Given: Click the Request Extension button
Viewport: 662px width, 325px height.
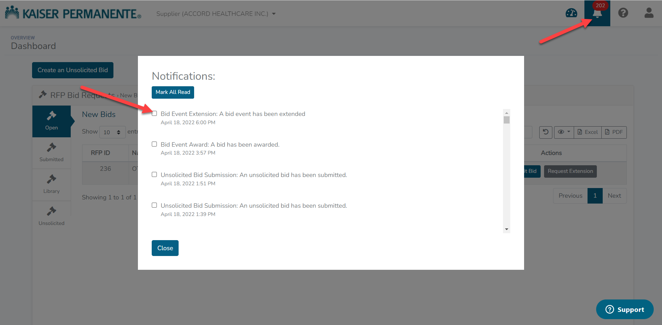Looking at the screenshot, I should pos(570,171).
